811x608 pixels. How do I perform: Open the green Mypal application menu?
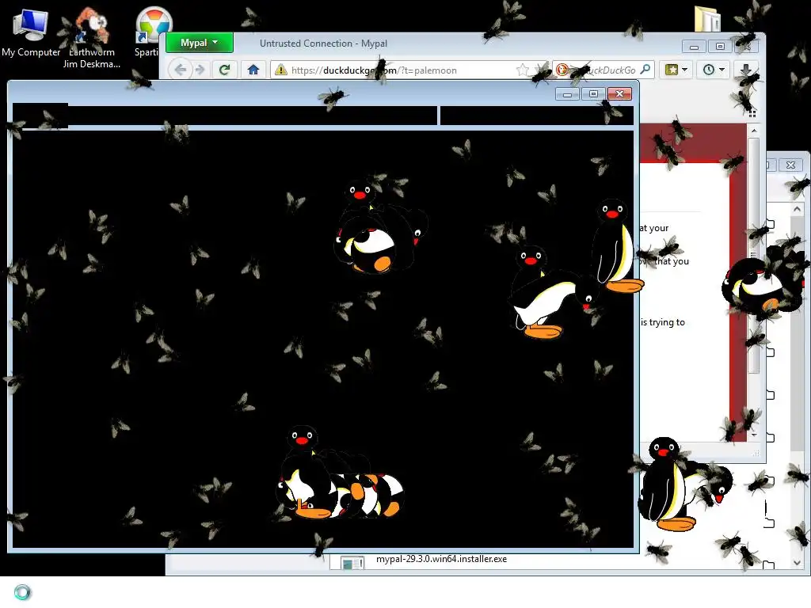point(199,43)
